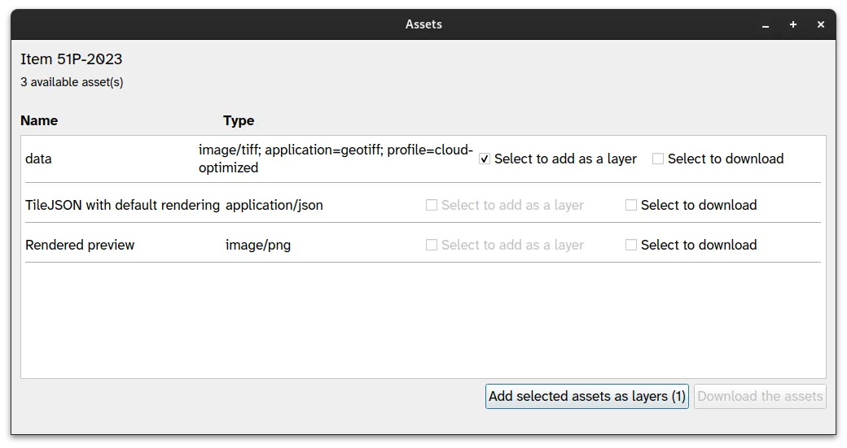This screenshot has width=847, height=448.
Task: Click the 'image/png' type text
Action: (x=258, y=246)
